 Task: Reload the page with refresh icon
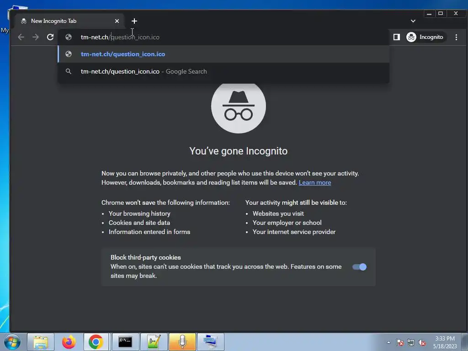[x=50, y=37]
